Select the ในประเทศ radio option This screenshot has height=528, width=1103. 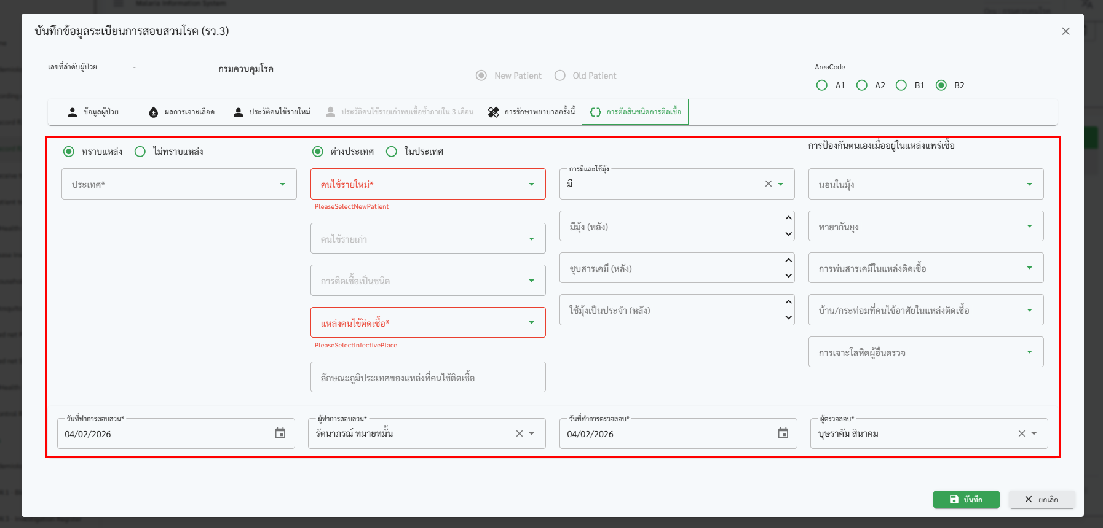click(x=392, y=152)
